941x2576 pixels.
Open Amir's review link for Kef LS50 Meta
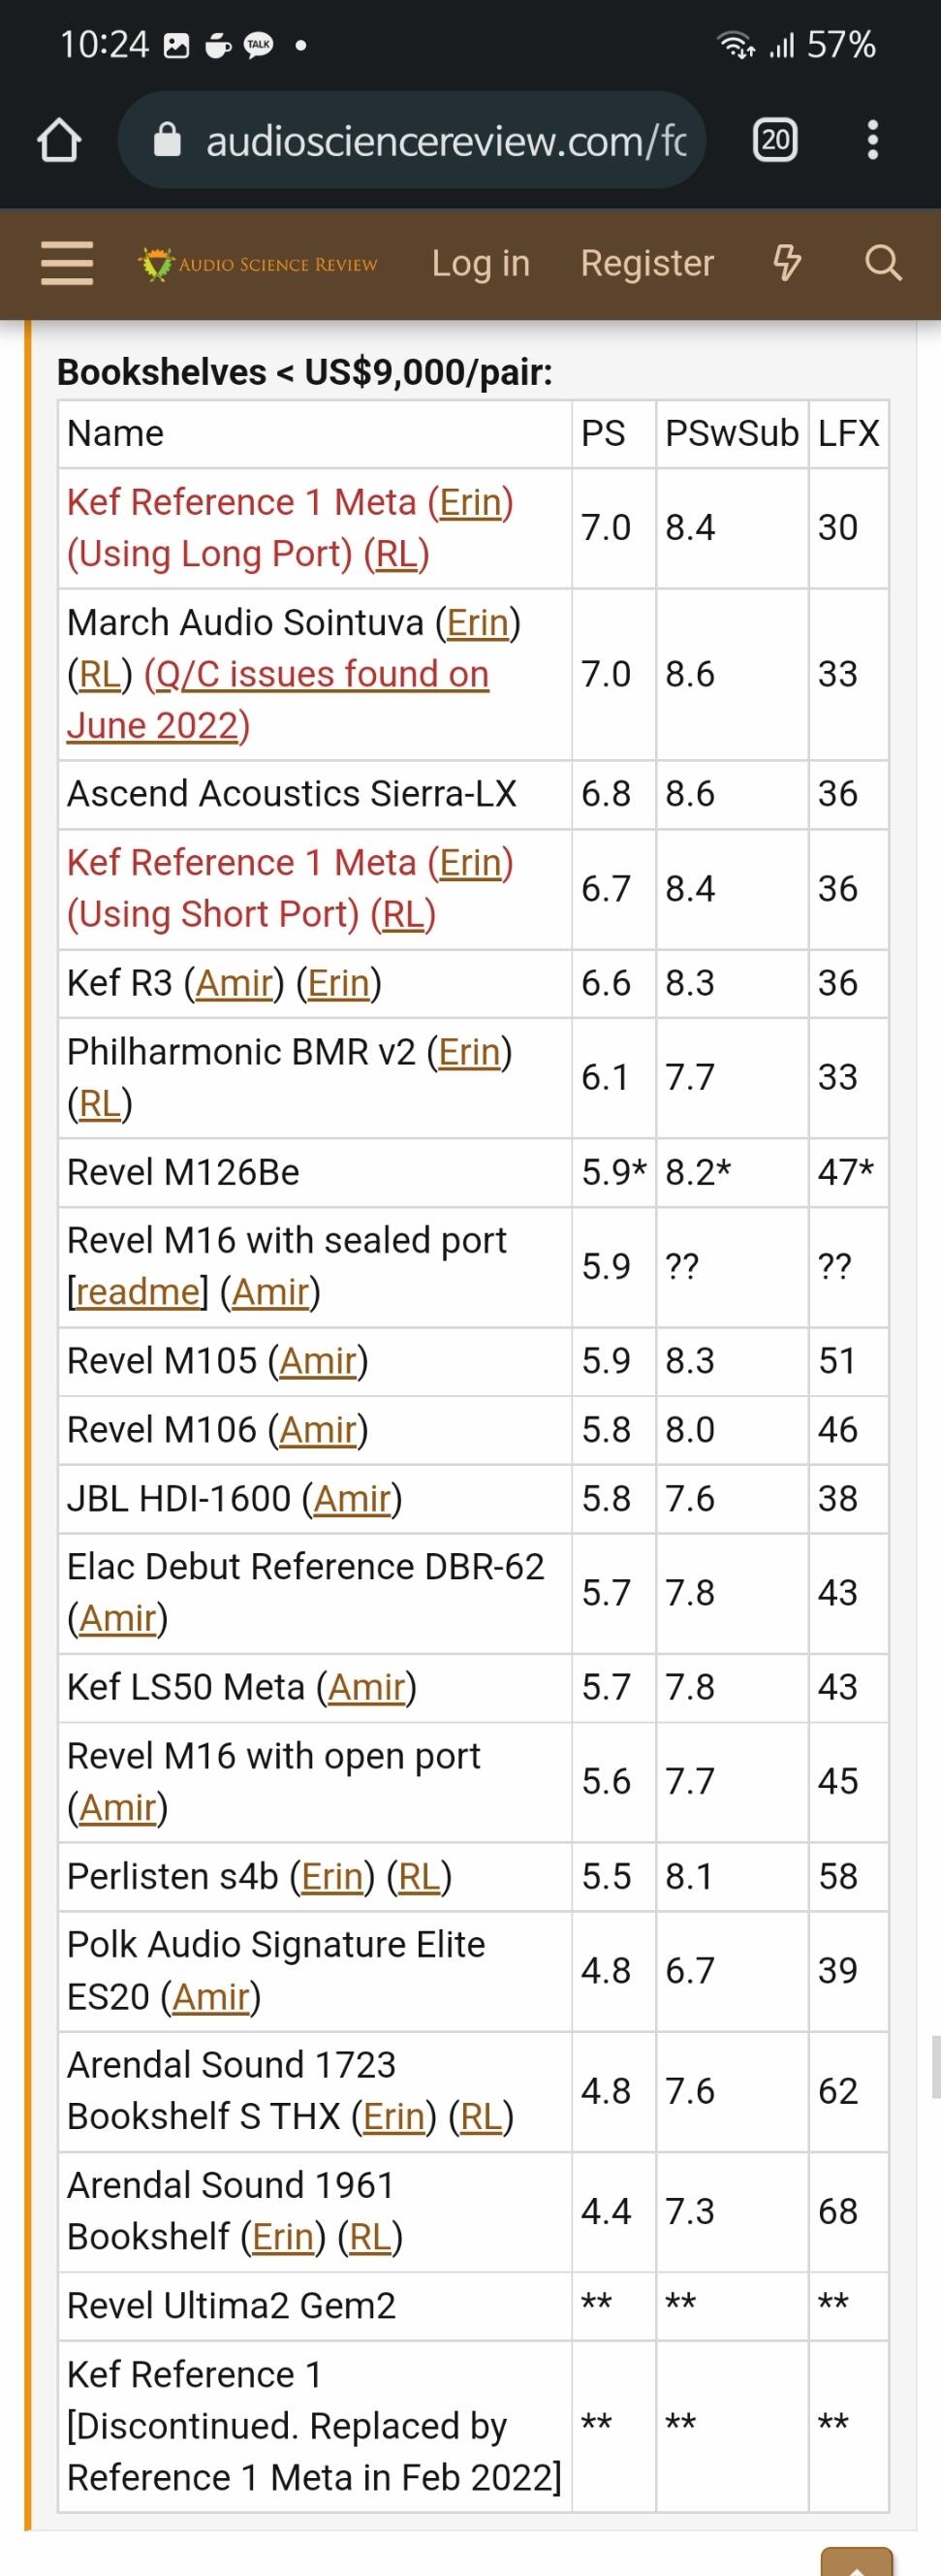(x=366, y=1686)
